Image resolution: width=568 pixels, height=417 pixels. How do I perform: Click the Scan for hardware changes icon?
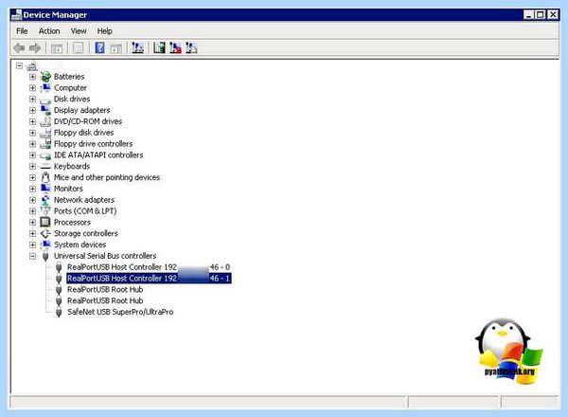coord(137,48)
